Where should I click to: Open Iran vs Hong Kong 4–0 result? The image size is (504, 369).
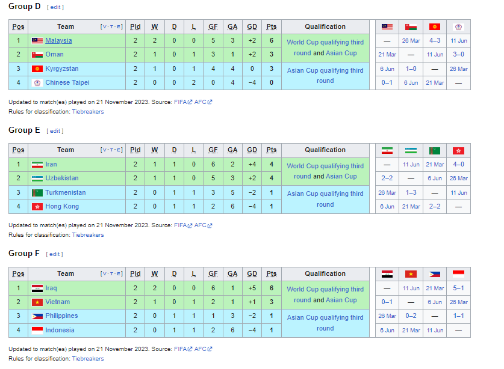click(458, 164)
